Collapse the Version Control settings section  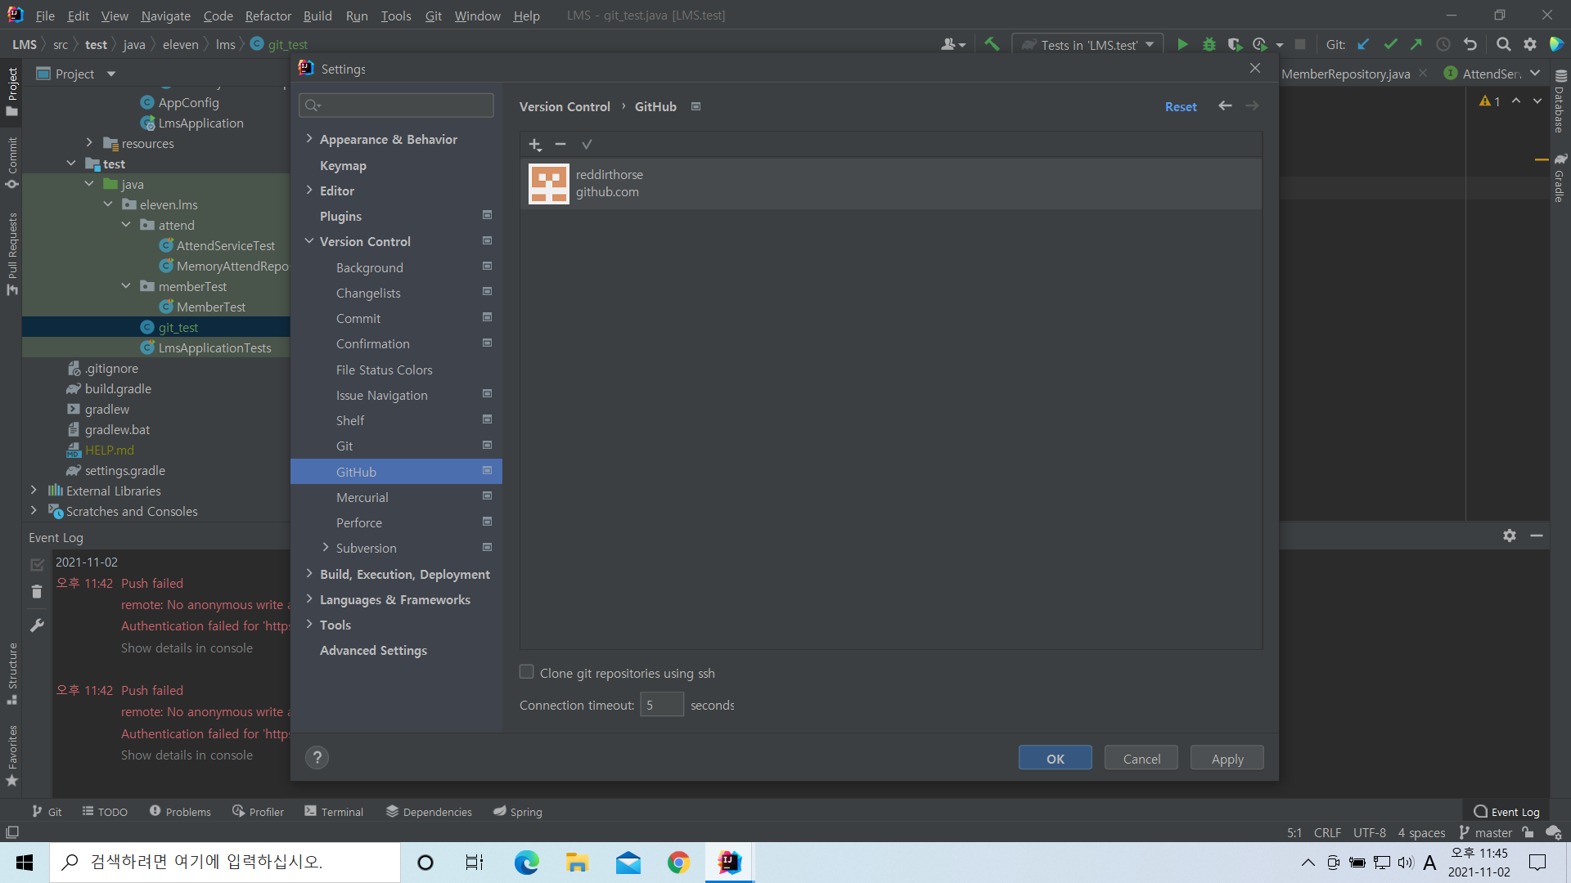click(x=309, y=241)
